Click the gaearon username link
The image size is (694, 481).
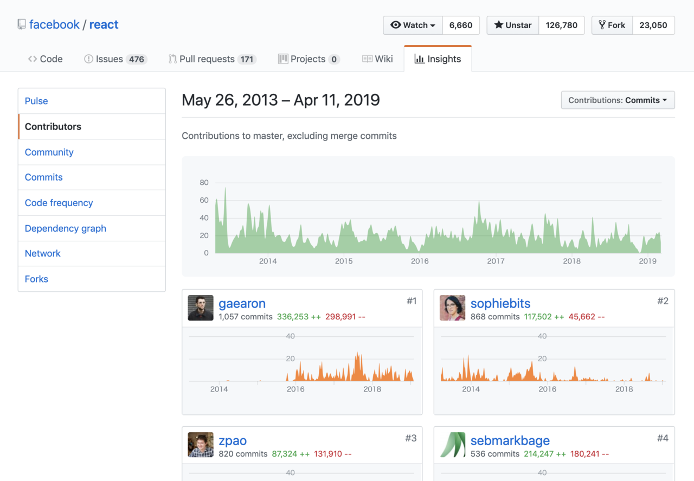click(x=242, y=304)
